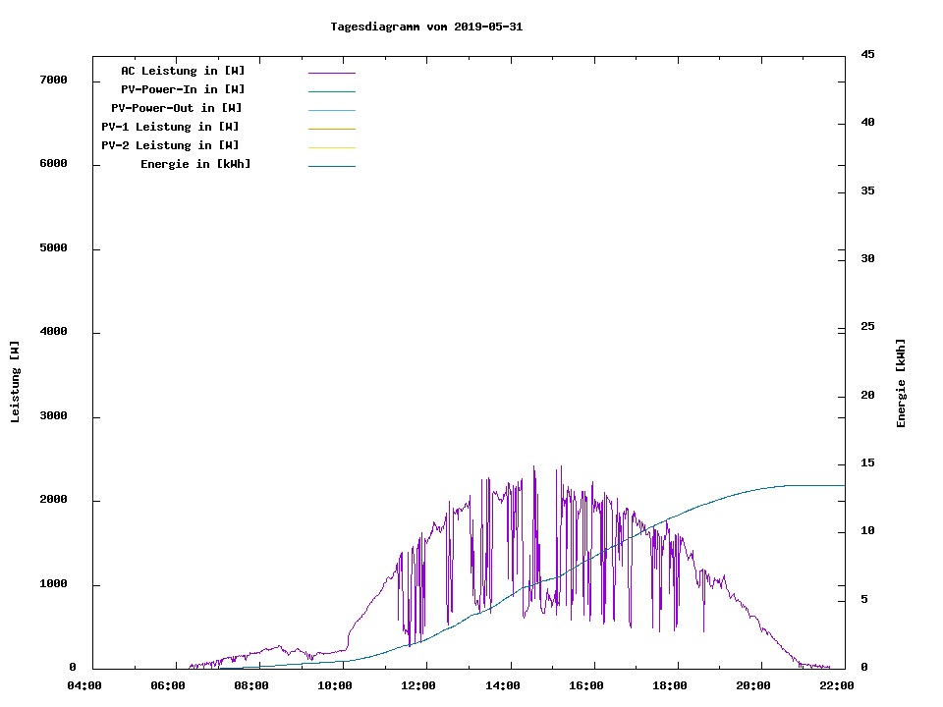Click the PV-Power-Out in [W] legend label

[x=177, y=109]
